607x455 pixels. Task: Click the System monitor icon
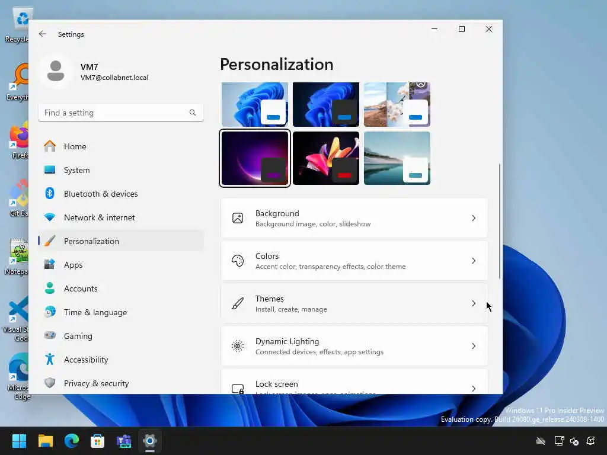click(x=50, y=170)
